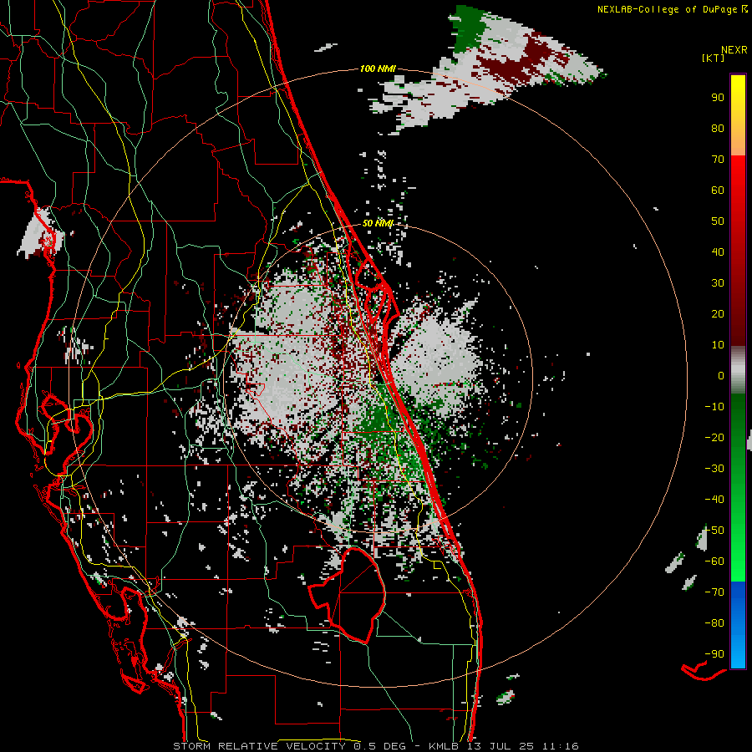Click the NEXLAB-College of DuPage title text
The image size is (752, 752).
click(669, 9)
